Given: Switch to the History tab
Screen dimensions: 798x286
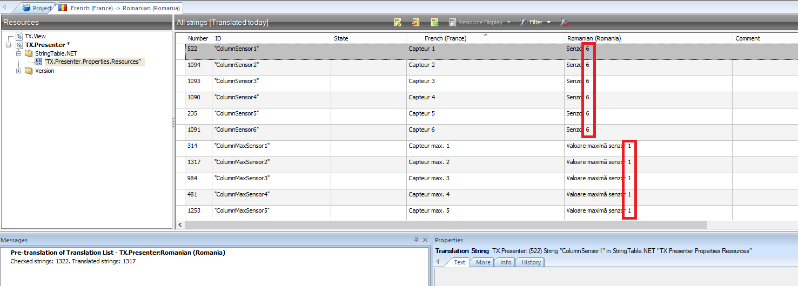Looking at the screenshot, I should click(531, 262).
